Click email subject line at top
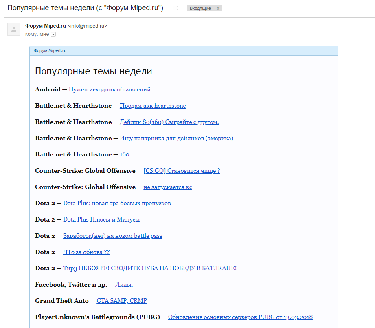Viewport: 375px width, 328px height. click(x=86, y=8)
